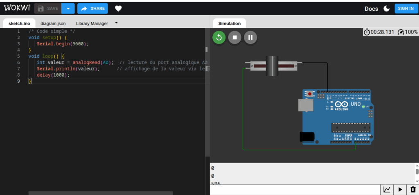Click the simulation stopwatch timer
This screenshot has width=419, height=195.
[379, 32]
